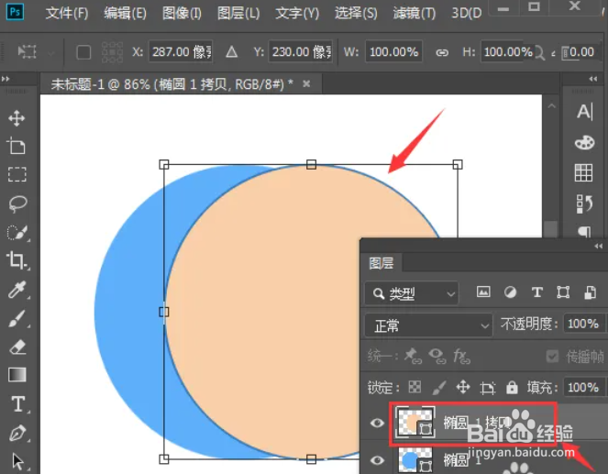This screenshot has width=608, height=474.
Task: Select the Path Selection tool
Action: point(17,461)
